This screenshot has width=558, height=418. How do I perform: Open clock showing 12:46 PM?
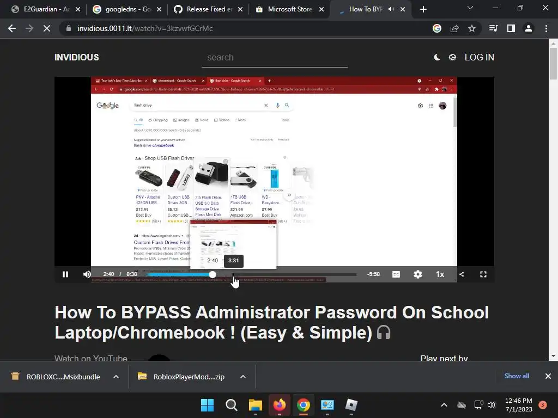(519, 405)
